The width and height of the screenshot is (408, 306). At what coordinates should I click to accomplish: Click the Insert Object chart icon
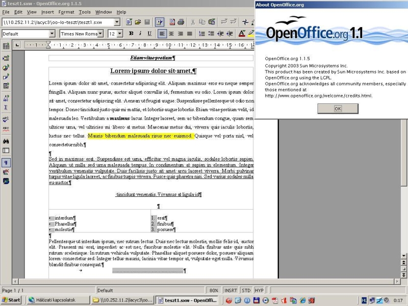tap(6, 68)
